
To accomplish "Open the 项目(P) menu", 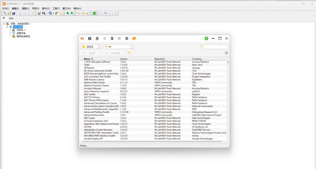I will coord(35,8).
